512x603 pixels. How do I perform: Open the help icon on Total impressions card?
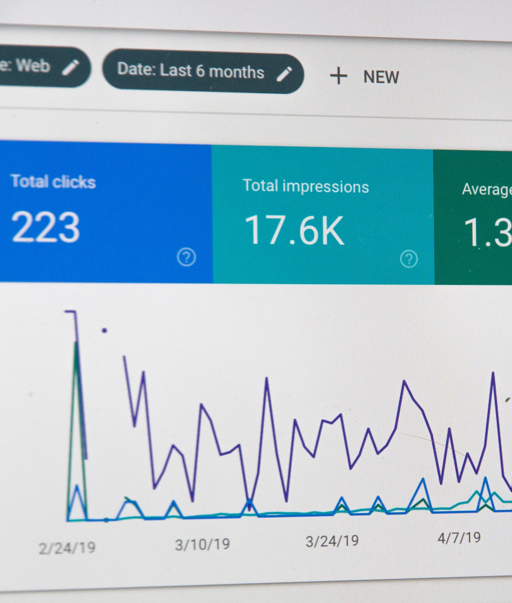click(x=409, y=259)
